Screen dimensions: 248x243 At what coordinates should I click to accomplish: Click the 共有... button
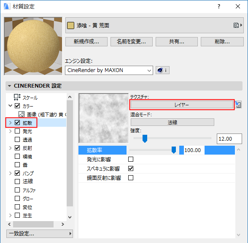[x=177, y=42]
